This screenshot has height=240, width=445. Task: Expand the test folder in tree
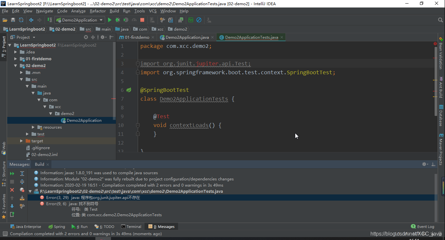tap(27, 134)
